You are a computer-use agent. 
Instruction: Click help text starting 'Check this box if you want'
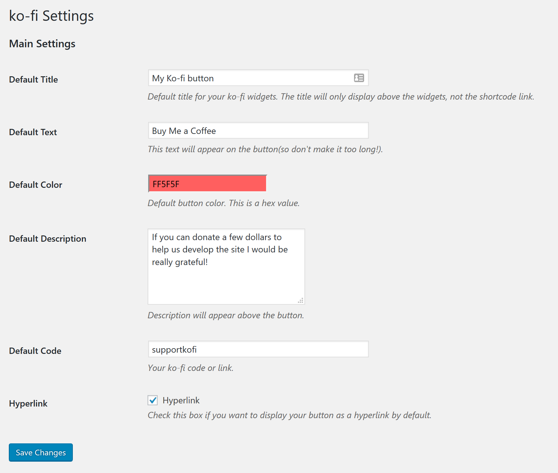[x=289, y=415]
